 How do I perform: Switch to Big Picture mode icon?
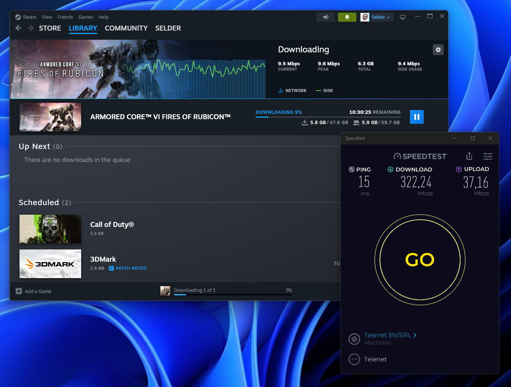[x=403, y=17]
